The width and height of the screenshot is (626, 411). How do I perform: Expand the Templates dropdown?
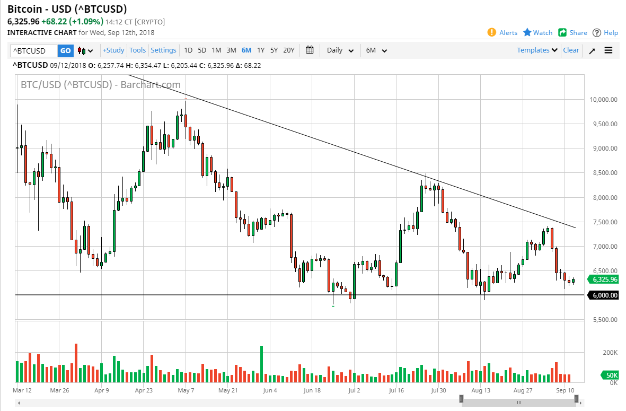pos(536,50)
